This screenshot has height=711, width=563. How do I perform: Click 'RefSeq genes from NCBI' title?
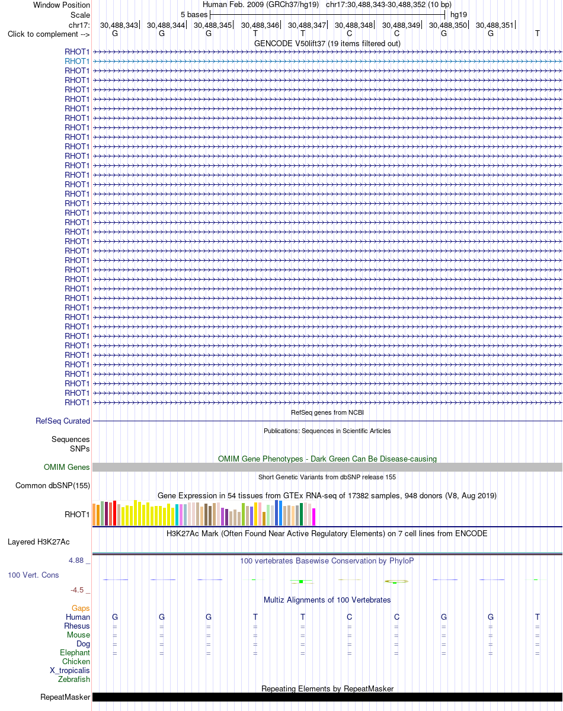(x=327, y=412)
